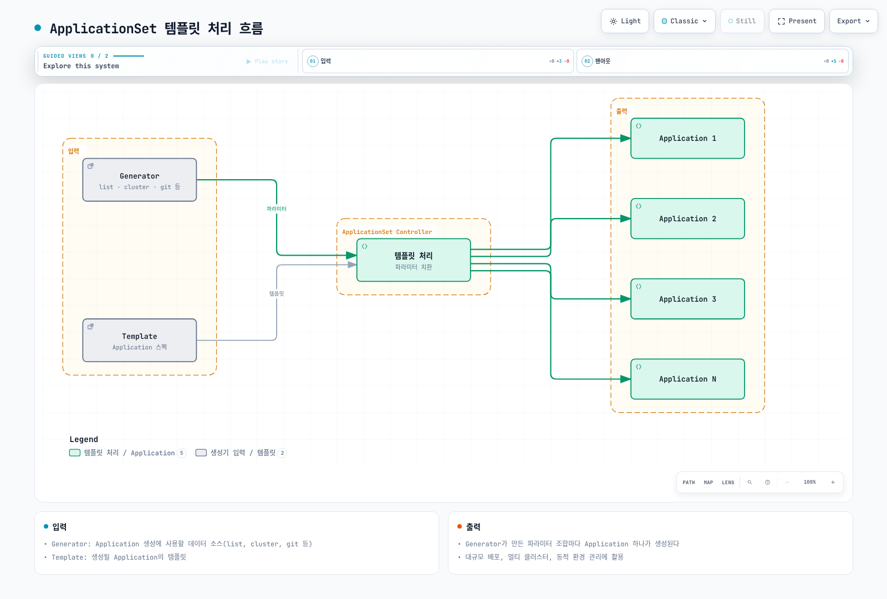Click the code icon on Application 3
This screenshot has height=599, width=887.
click(639, 287)
